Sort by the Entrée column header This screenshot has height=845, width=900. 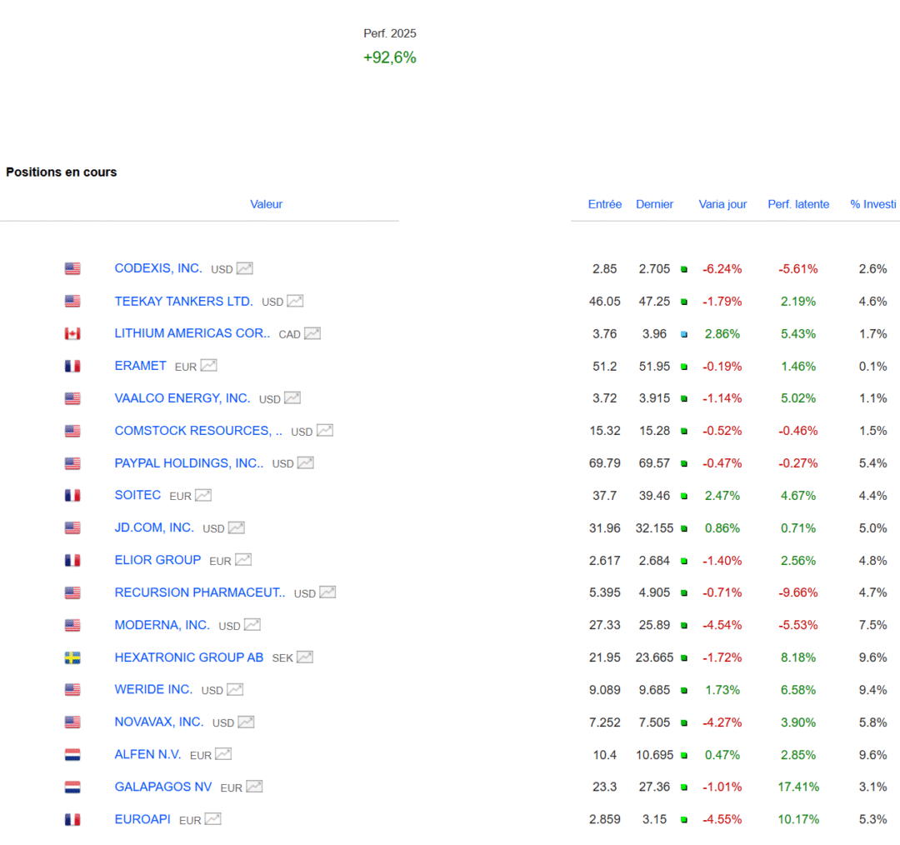[604, 204]
